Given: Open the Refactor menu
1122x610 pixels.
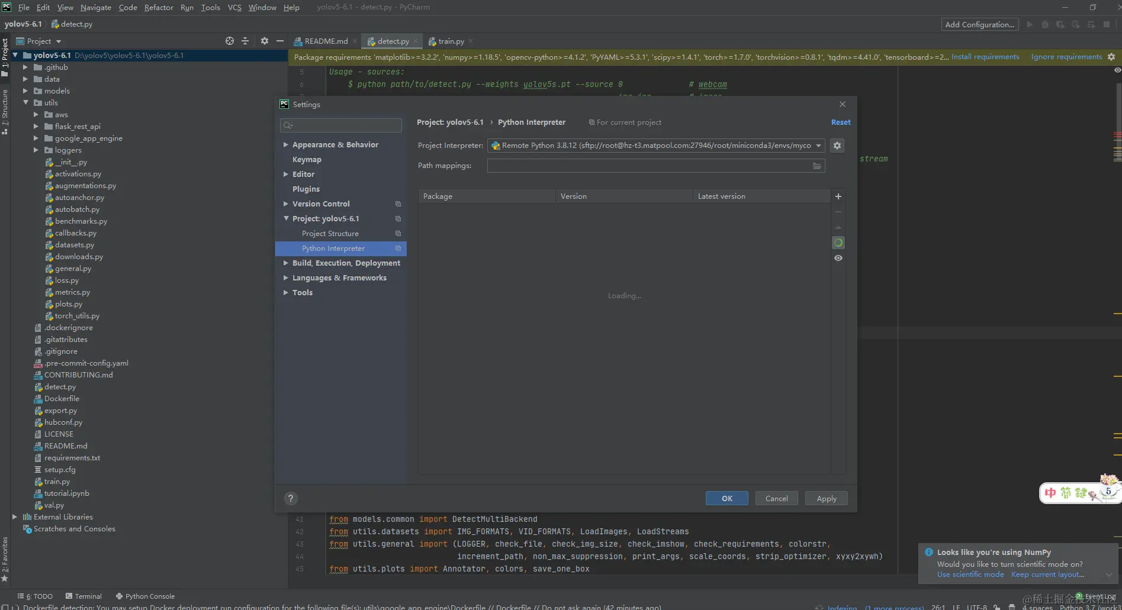Looking at the screenshot, I should coord(159,7).
